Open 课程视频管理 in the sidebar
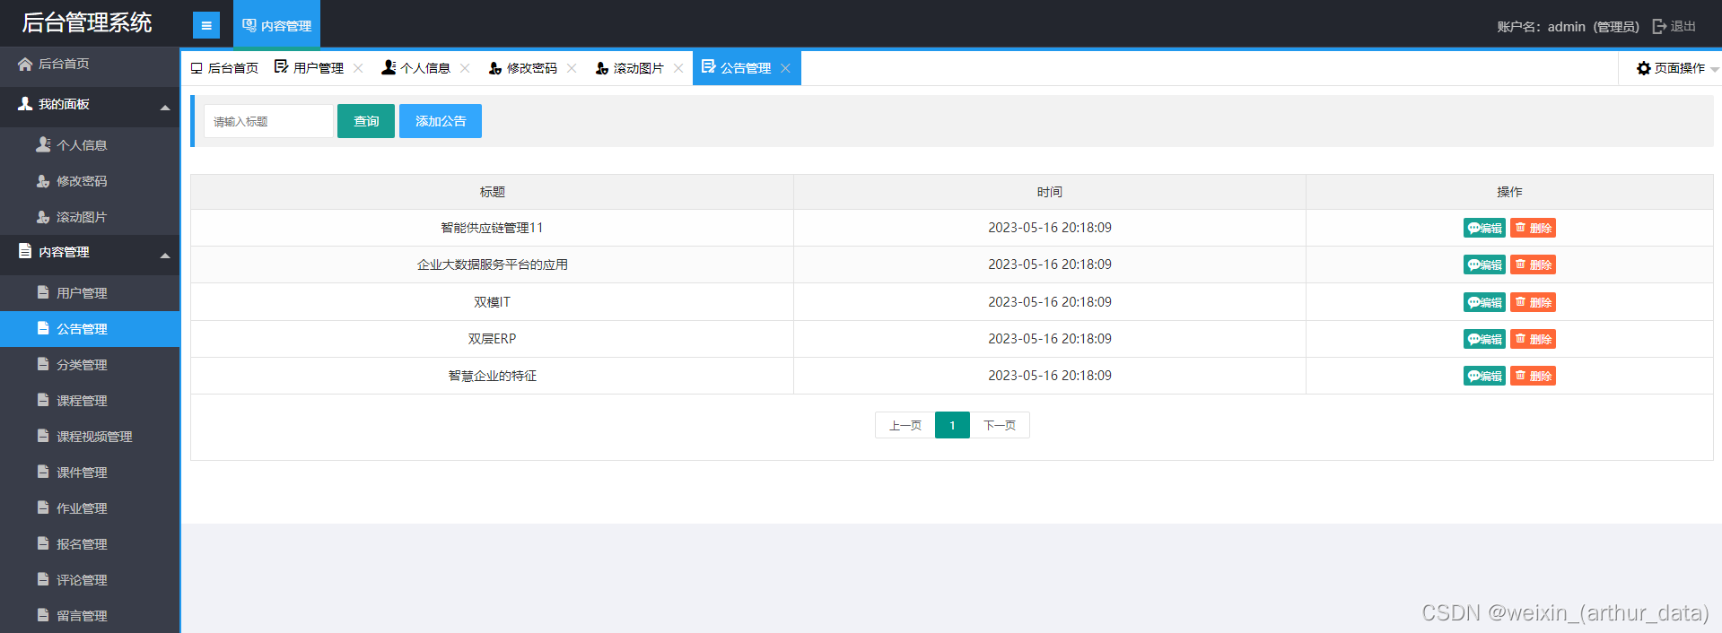1722x633 pixels. click(x=90, y=437)
